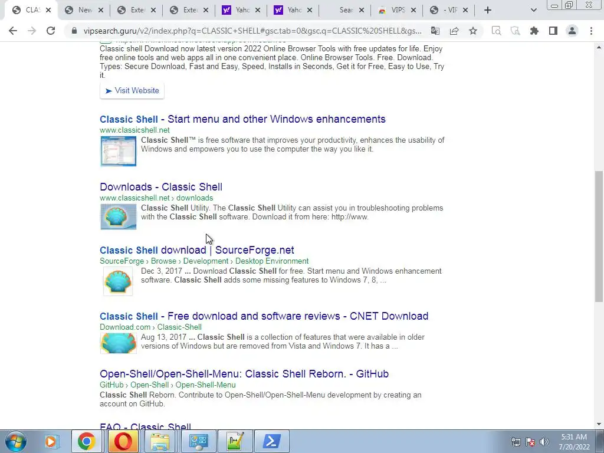The image size is (604, 453).
Task: Click the www.classicshell.net green URL
Action: [135, 130]
